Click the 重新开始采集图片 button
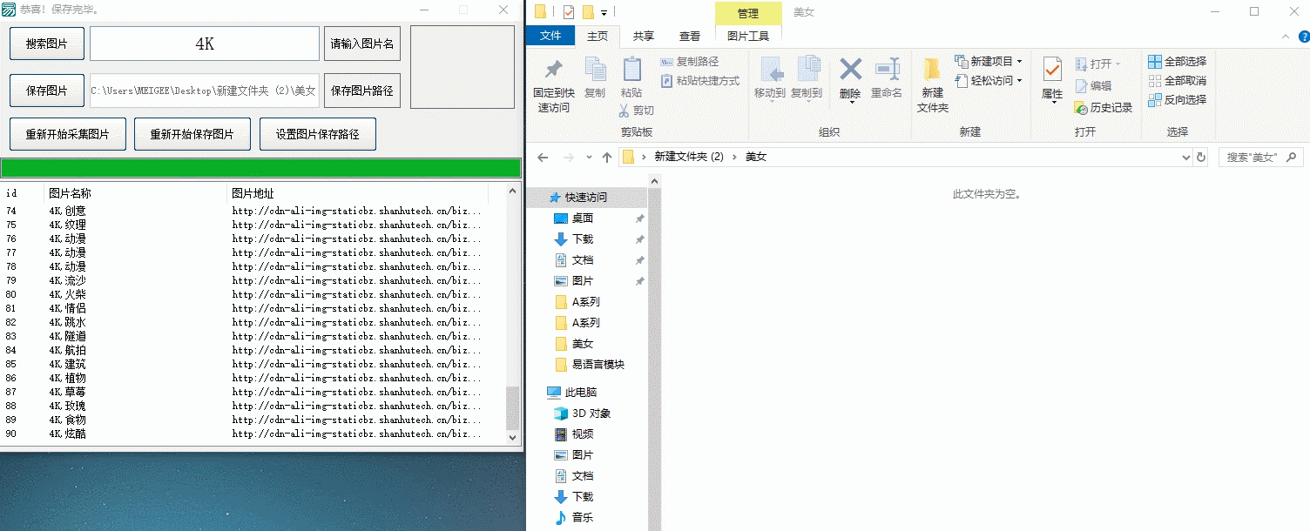 coord(66,133)
